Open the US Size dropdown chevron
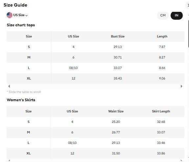Viewport: 189px width, 162px height. (27, 15)
